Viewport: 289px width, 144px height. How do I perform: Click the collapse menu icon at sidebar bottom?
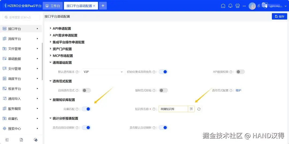coord(7,140)
